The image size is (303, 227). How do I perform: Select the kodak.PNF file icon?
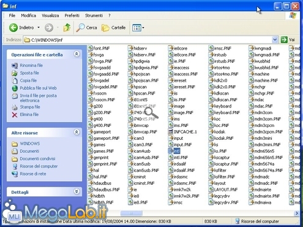click(x=211, y=138)
